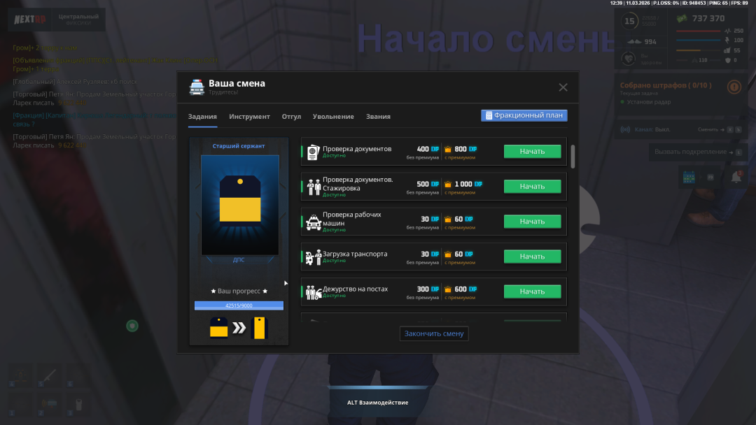Open the Фракционный план button
This screenshot has width=756, height=425.
tap(524, 115)
